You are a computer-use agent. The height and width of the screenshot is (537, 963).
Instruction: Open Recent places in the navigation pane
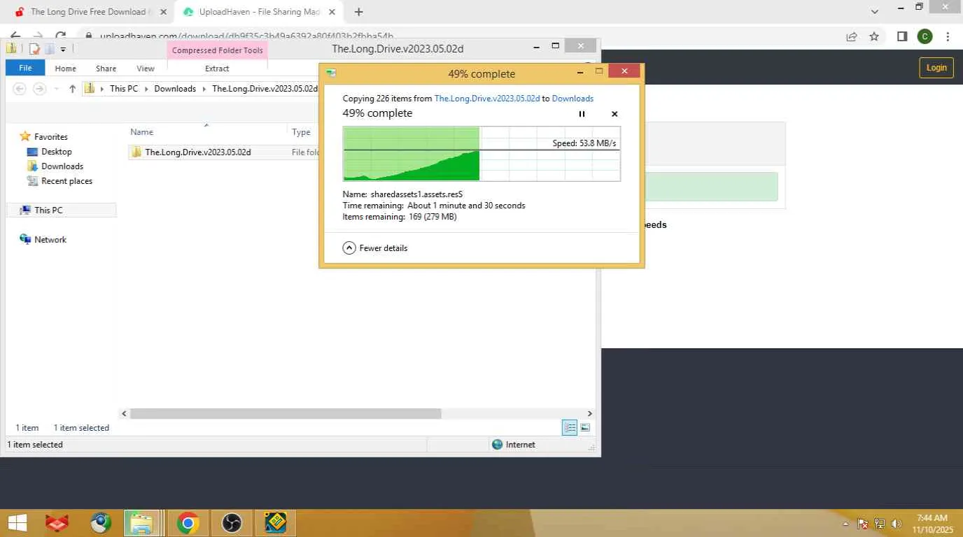coord(59,181)
